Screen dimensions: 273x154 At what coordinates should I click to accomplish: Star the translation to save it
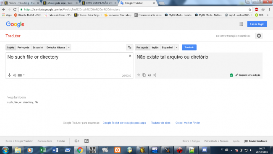[x=139, y=75]
